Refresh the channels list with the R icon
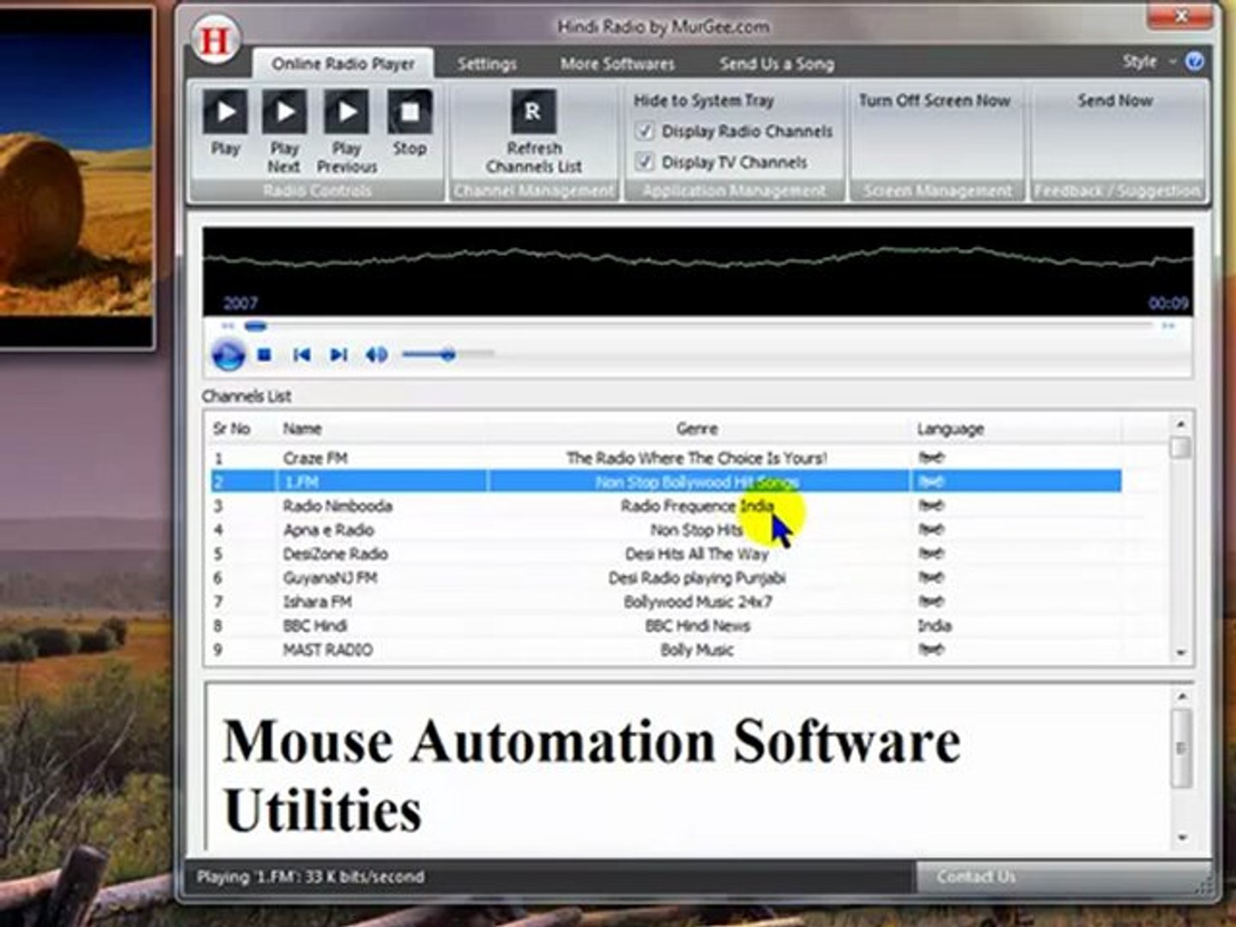Viewport: 1236px width, 927px height. [533, 112]
